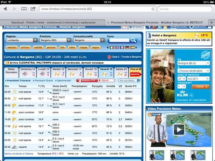
Task: Reload the page with the refresh icon
Action: [153, 9]
